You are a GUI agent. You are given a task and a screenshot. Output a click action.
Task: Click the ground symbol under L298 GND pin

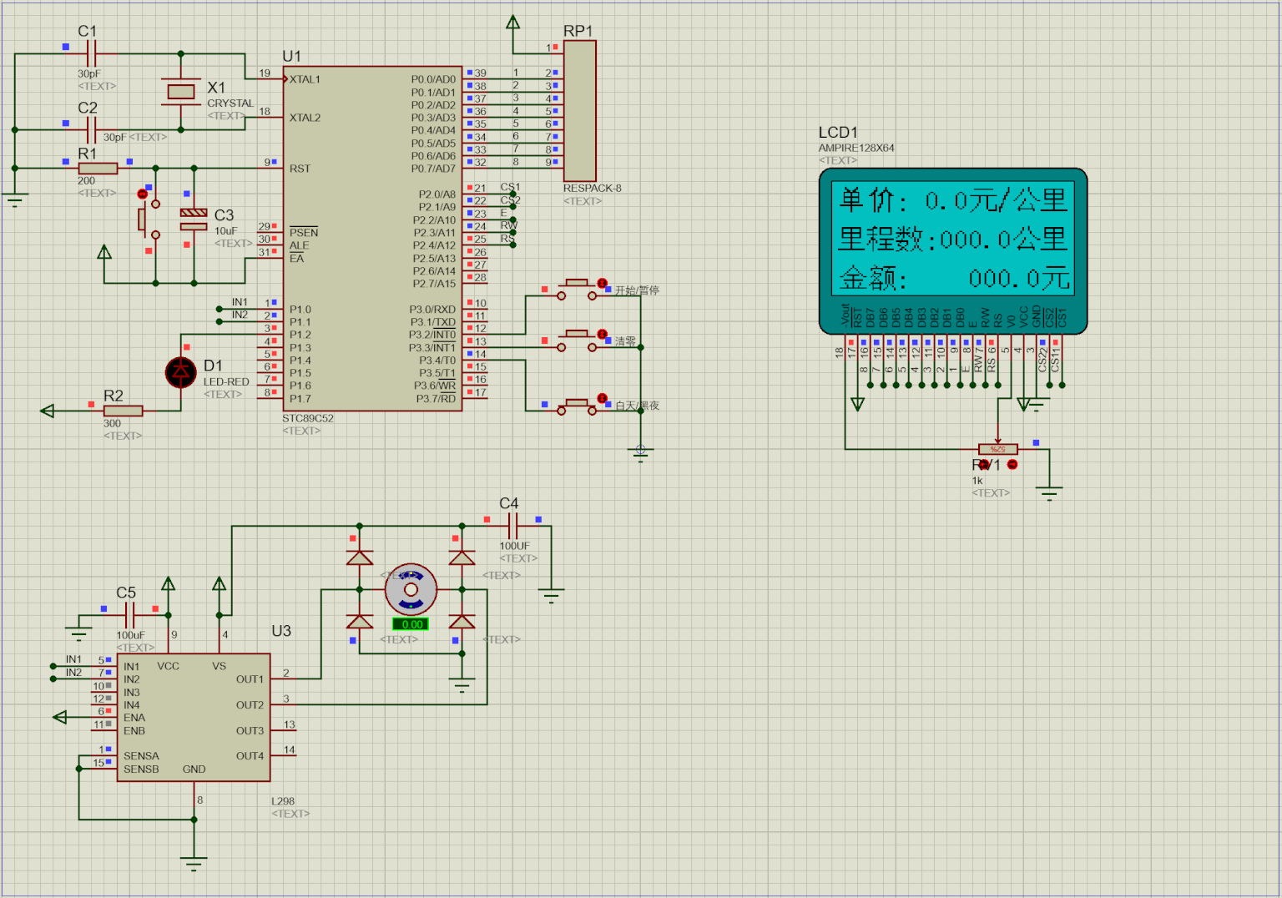pyautogui.click(x=194, y=864)
